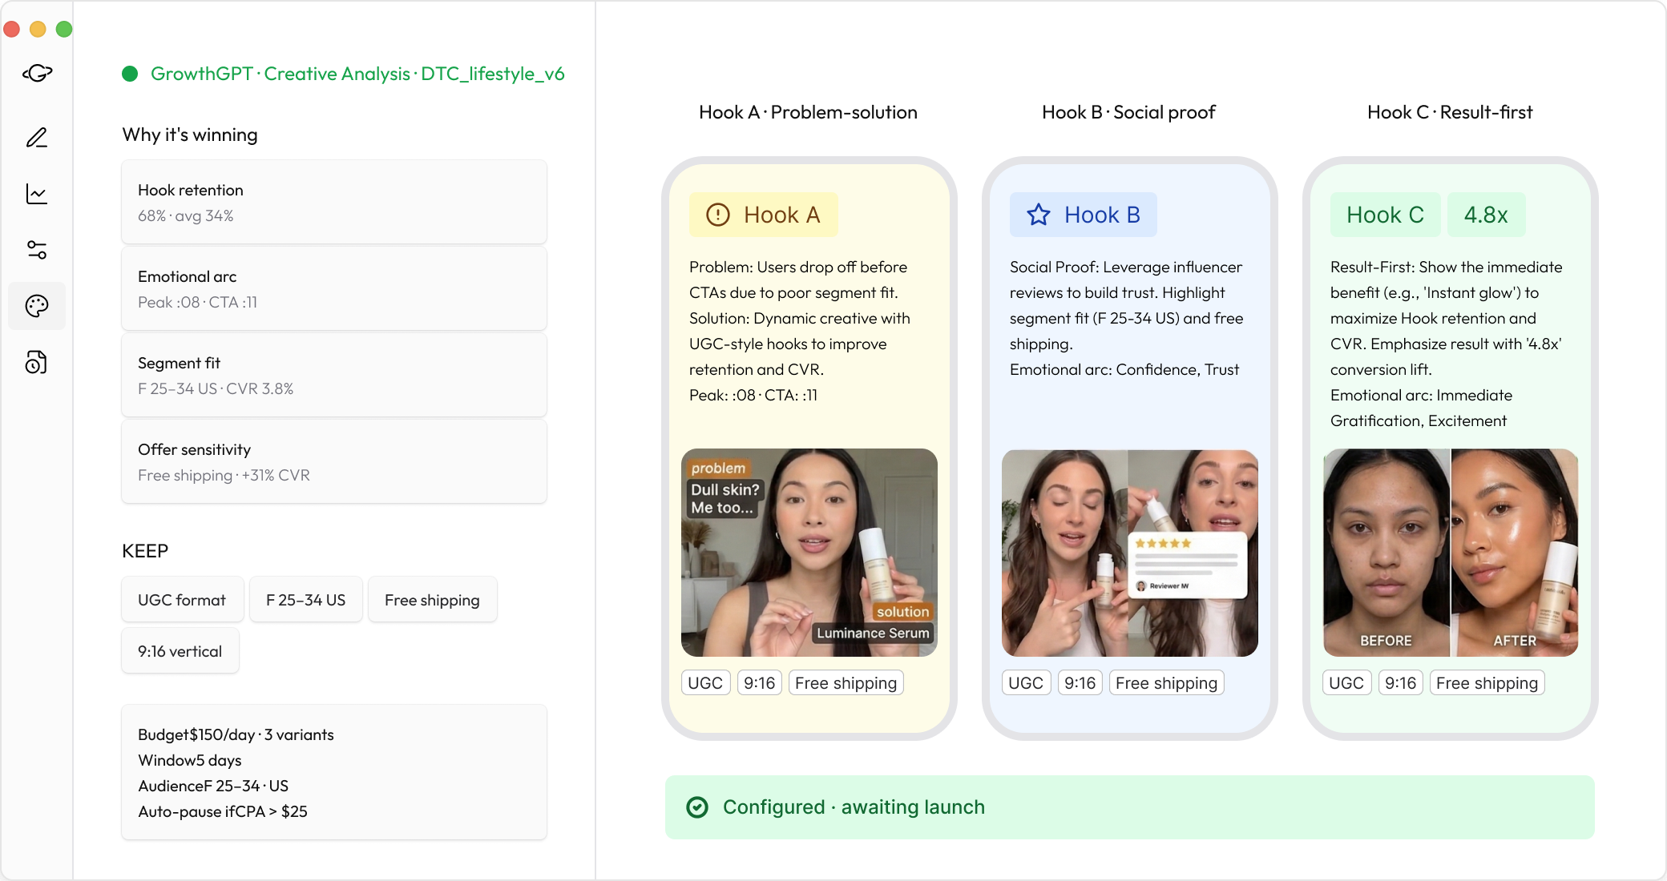
Task: Click the 4.8x green badge
Action: pos(1486,215)
